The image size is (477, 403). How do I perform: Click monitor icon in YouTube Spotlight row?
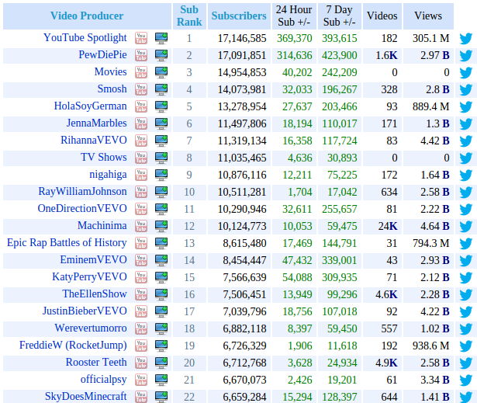tap(161, 38)
